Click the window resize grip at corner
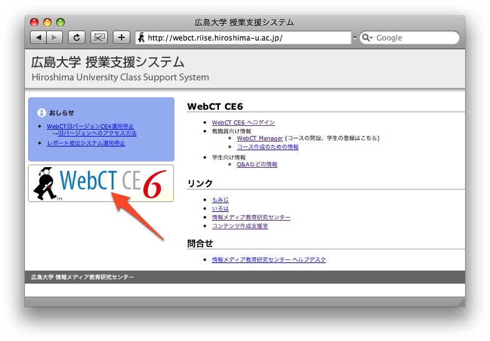Image resolution: width=490 pixels, height=341 pixels. click(461, 302)
